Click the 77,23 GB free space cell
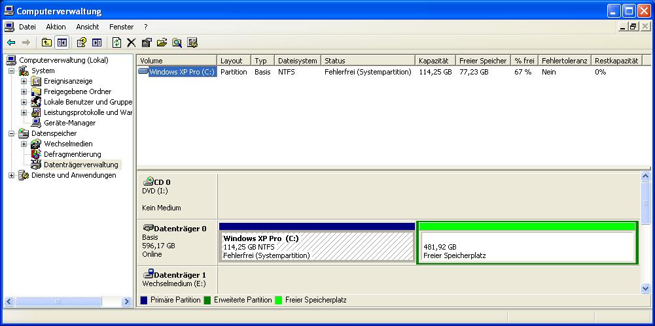Image resolution: width=655 pixels, height=326 pixels. pyautogui.click(x=474, y=72)
